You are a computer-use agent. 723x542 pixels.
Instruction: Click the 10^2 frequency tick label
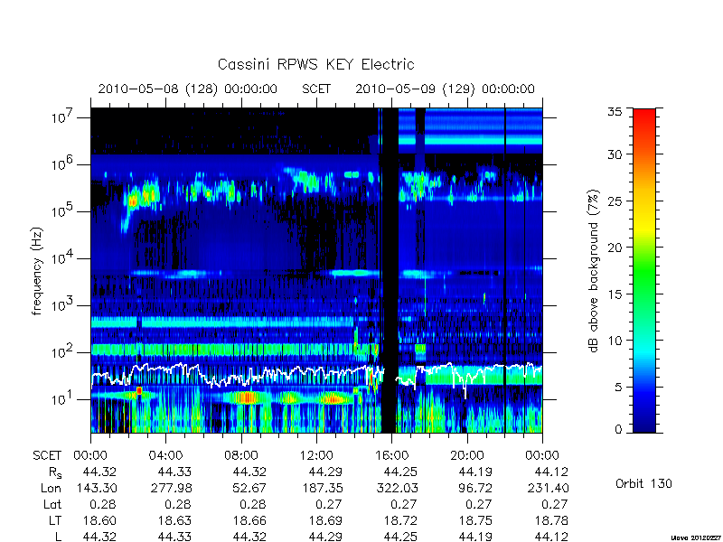point(63,352)
